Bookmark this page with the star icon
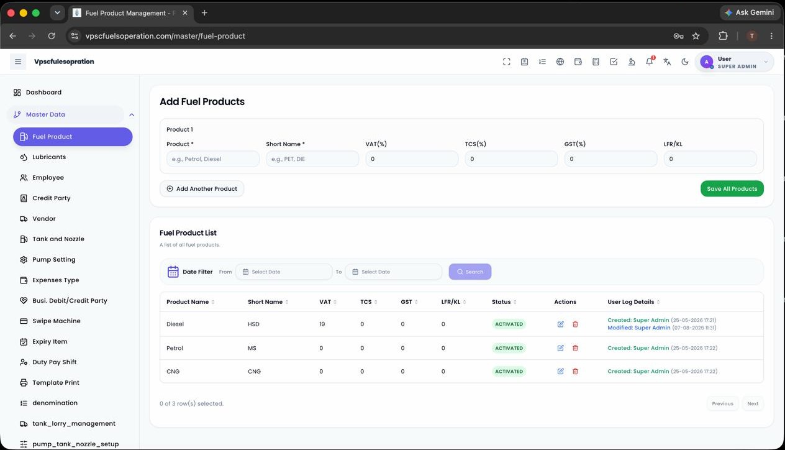This screenshot has height=450, width=785. click(696, 36)
